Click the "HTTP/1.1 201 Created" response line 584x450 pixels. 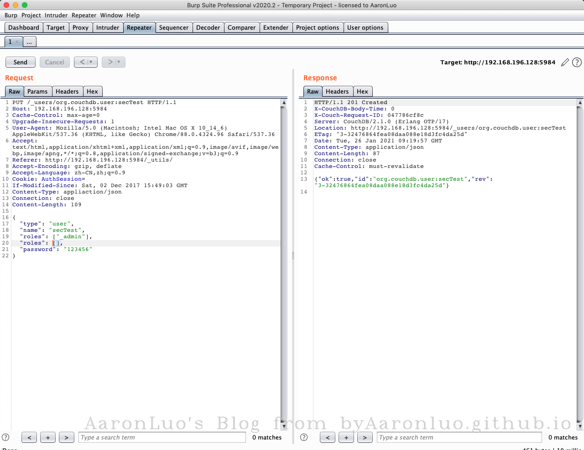(x=351, y=102)
